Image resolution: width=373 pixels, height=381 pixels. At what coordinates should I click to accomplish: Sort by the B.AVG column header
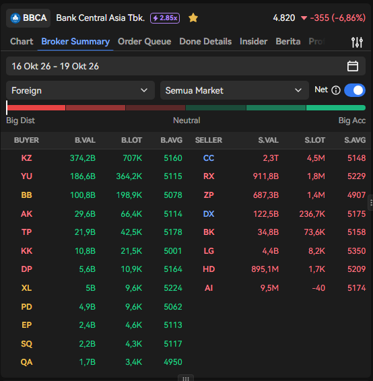pos(171,140)
